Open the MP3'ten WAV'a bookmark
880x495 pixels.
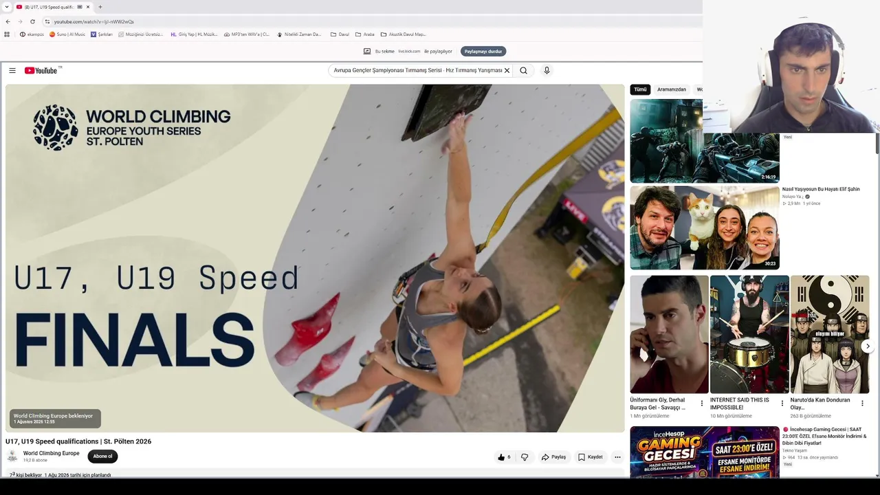[x=247, y=34]
